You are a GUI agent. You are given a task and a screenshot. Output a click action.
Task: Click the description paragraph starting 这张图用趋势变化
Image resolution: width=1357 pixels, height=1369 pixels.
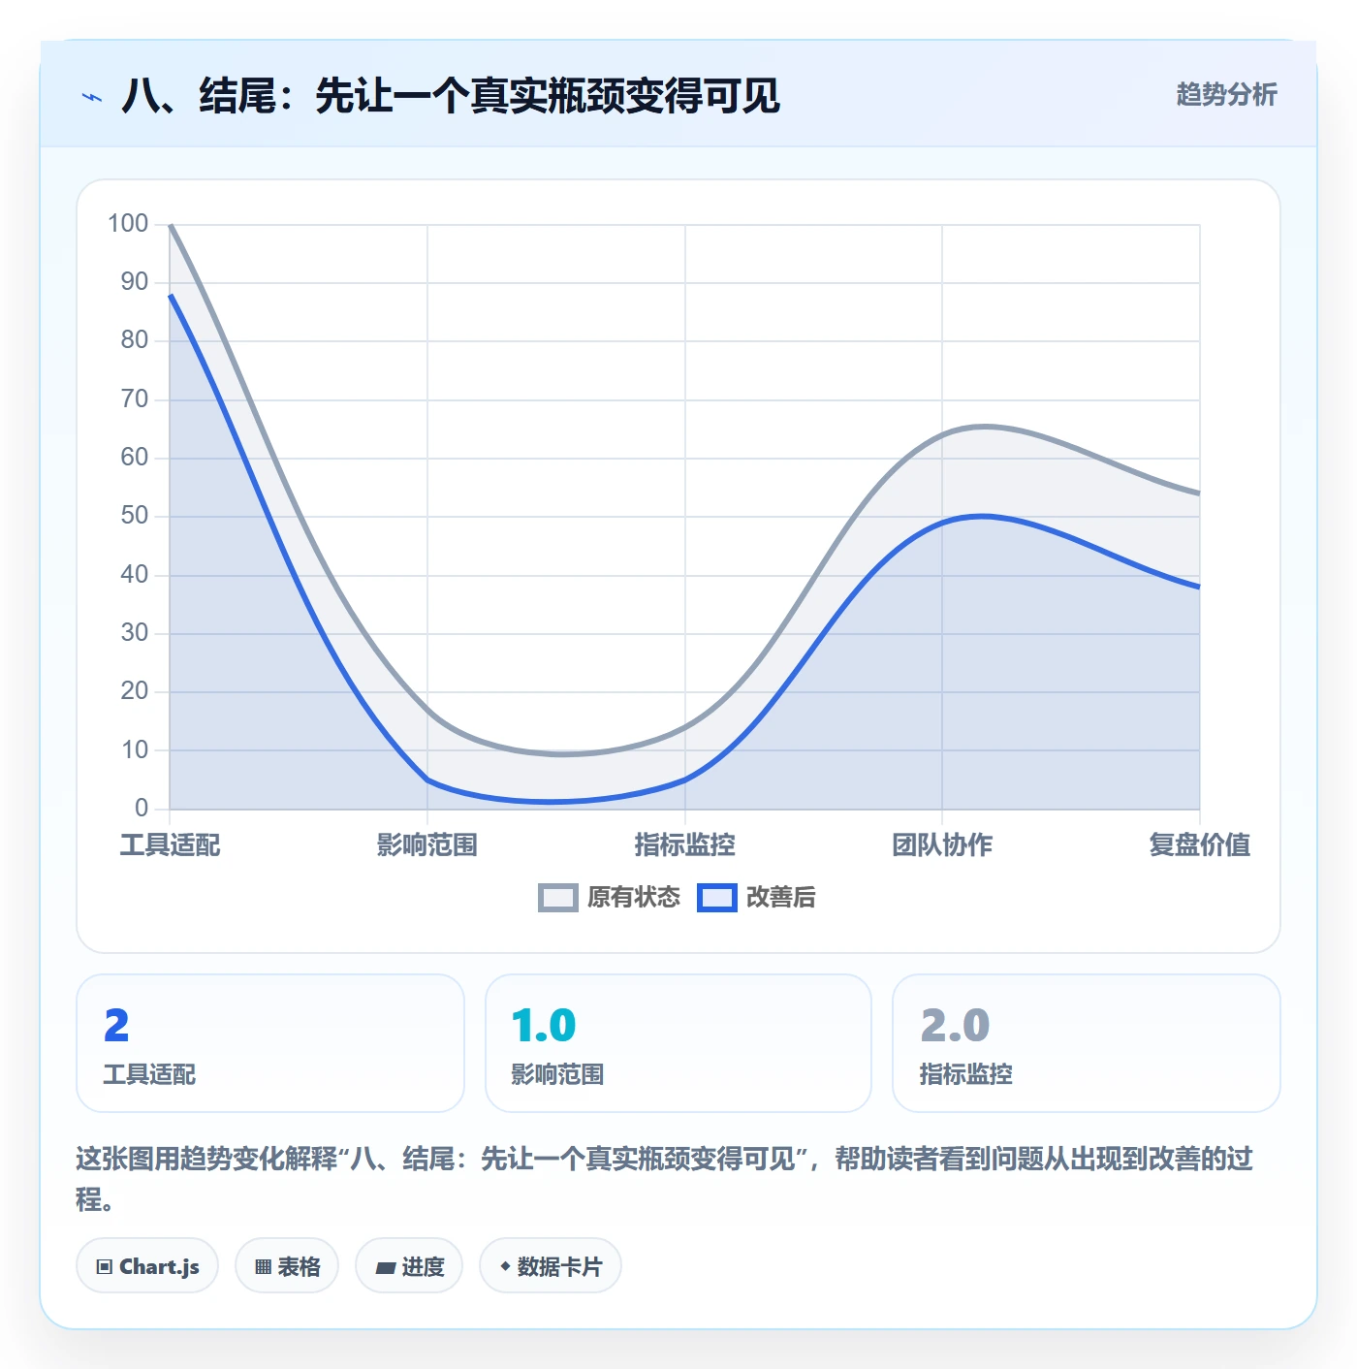click(x=665, y=1179)
